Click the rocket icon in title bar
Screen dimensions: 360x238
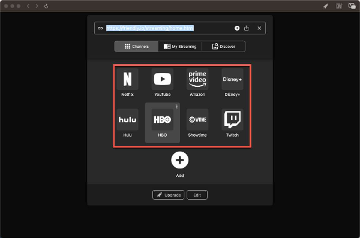[x=326, y=6]
